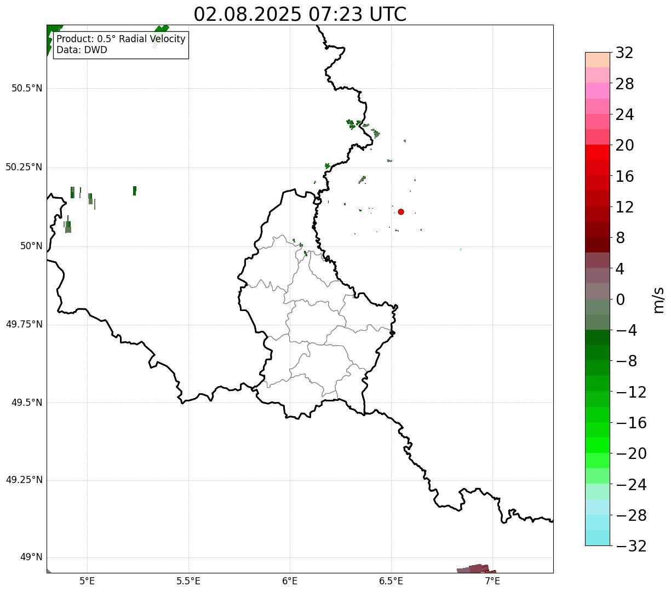Click the 'Product: 0.5° Radial Velocity' label
Viewport: 671px width, 592px height.
point(121,39)
